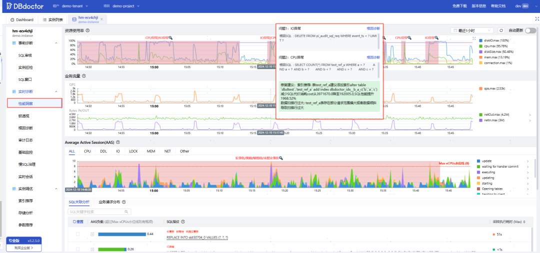Focus the SQL关键字检索 search field
Screen dimensions: 540x253
pyautogui.click(x=99, y=212)
